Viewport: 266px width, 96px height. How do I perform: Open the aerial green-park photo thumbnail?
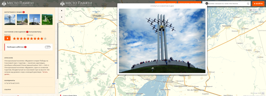click(x=47, y=19)
